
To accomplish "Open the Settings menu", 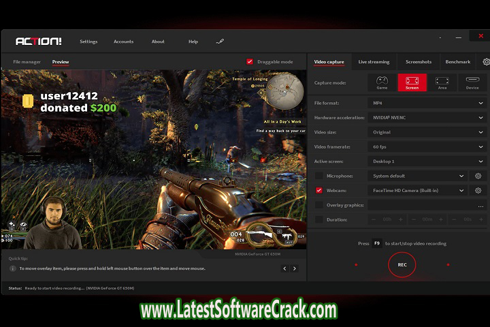I will pos(88,42).
